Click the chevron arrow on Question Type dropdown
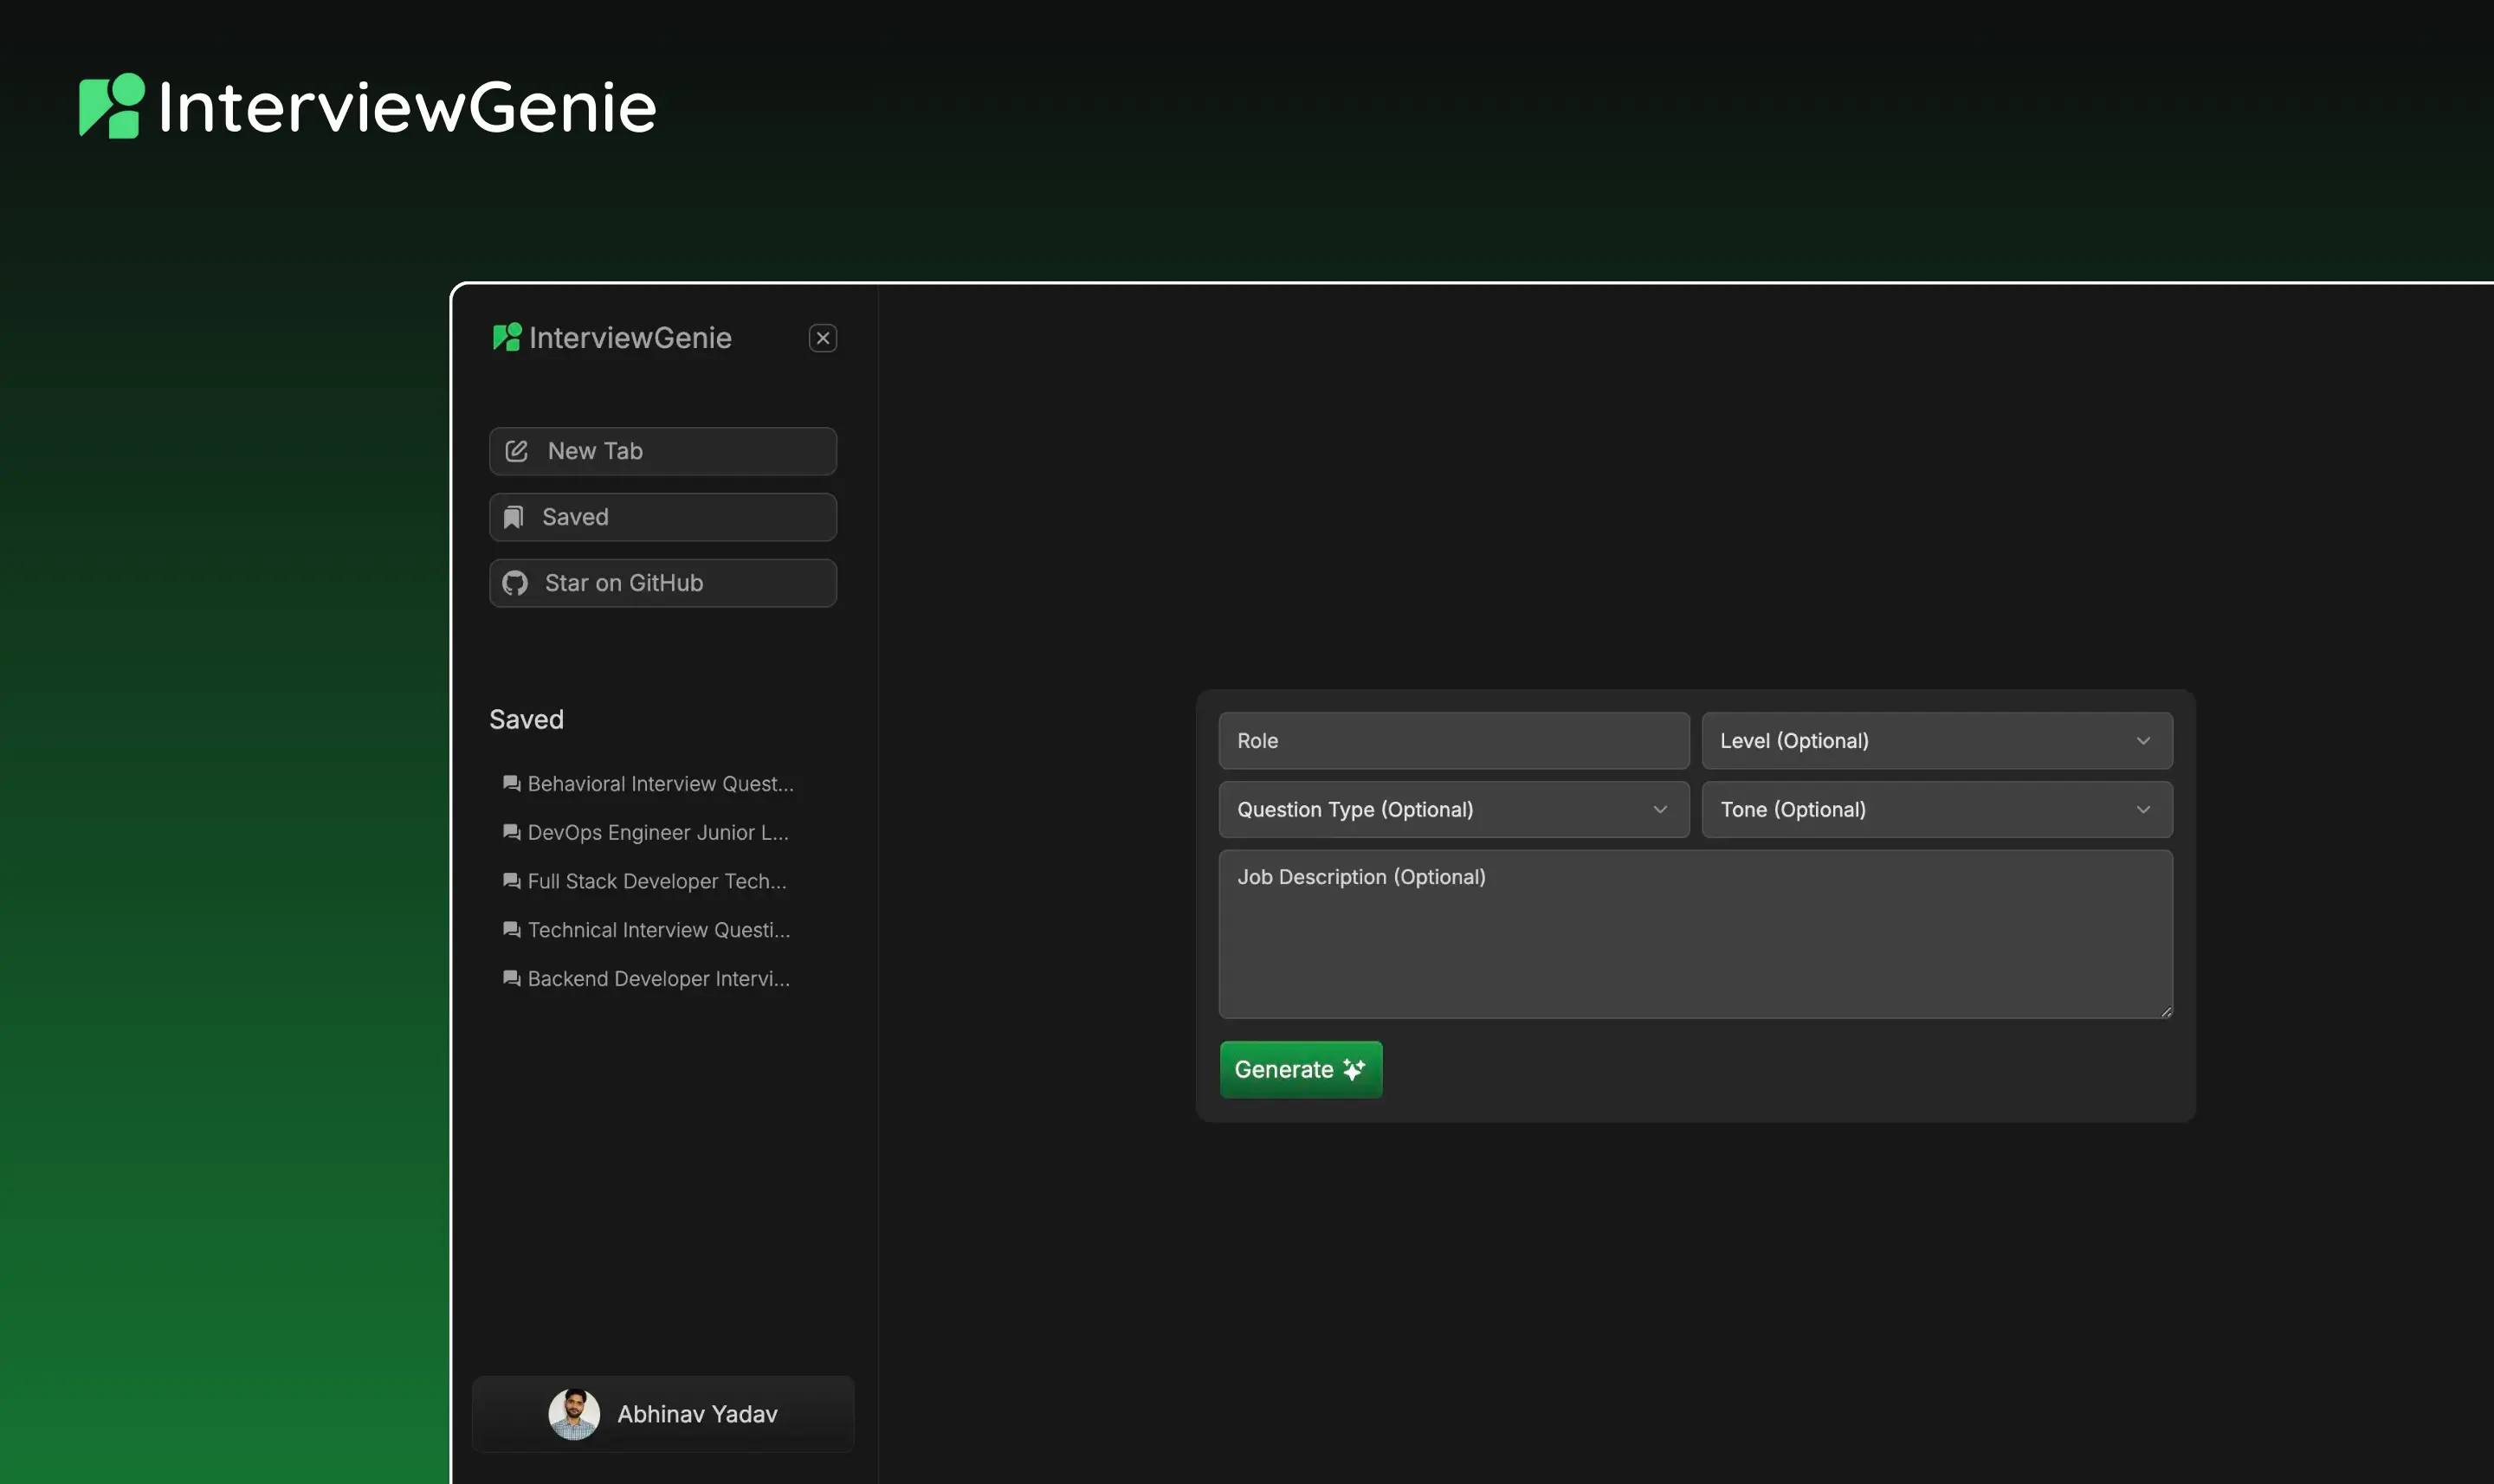2494x1484 pixels. tap(1659, 810)
